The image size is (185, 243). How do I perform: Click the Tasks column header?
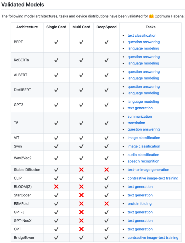tap(150, 27)
